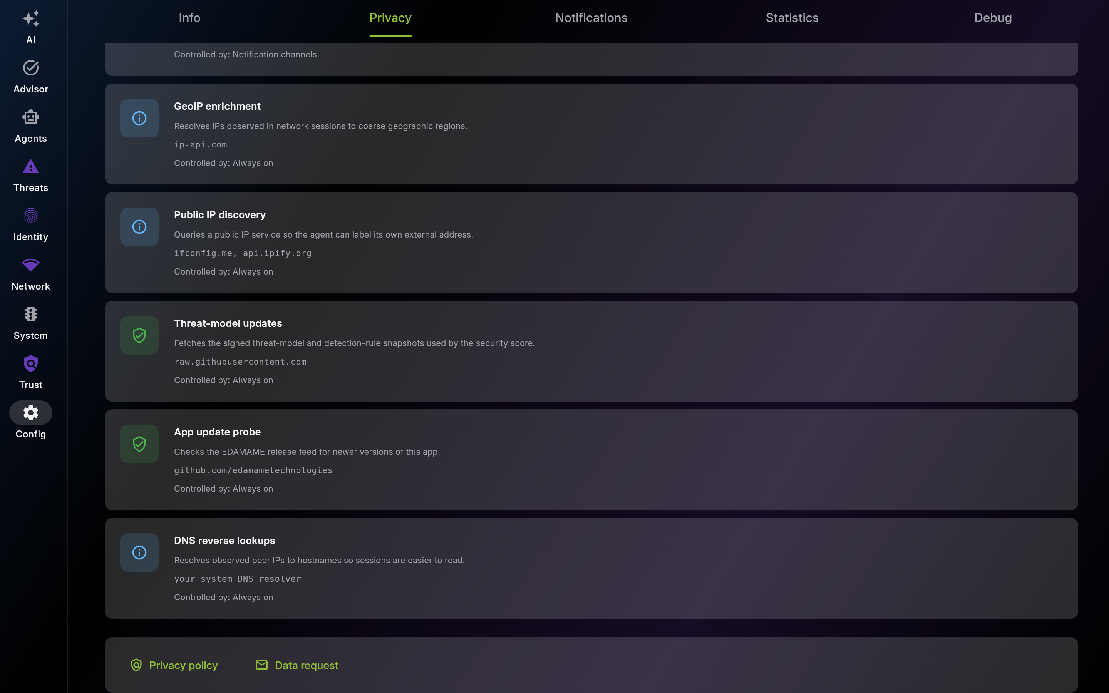Click the System sidebar label
Screen dimensions: 1109x693
pos(31,335)
